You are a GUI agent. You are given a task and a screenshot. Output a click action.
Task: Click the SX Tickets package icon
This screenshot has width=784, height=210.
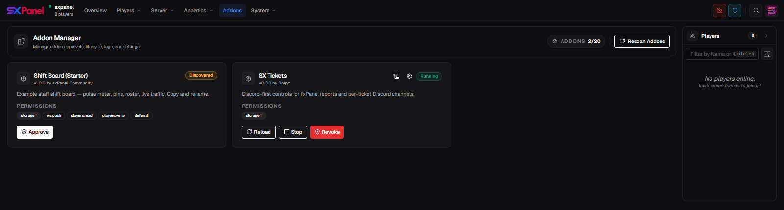click(x=248, y=79)
